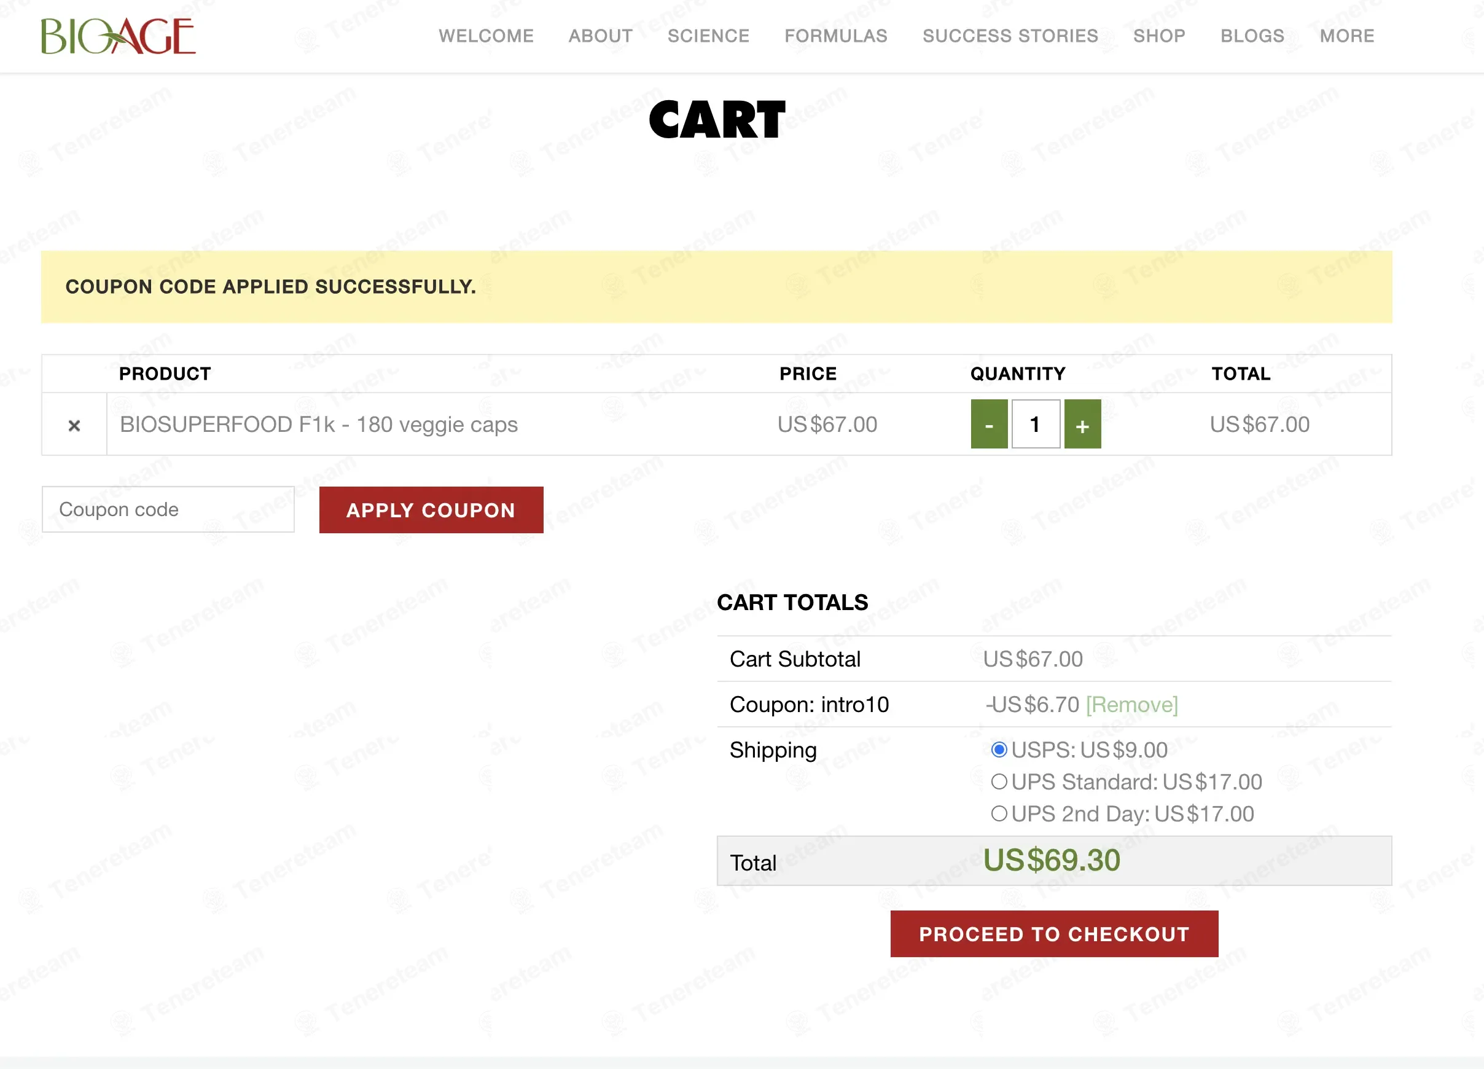Visit the BLOGS page

1252,36
